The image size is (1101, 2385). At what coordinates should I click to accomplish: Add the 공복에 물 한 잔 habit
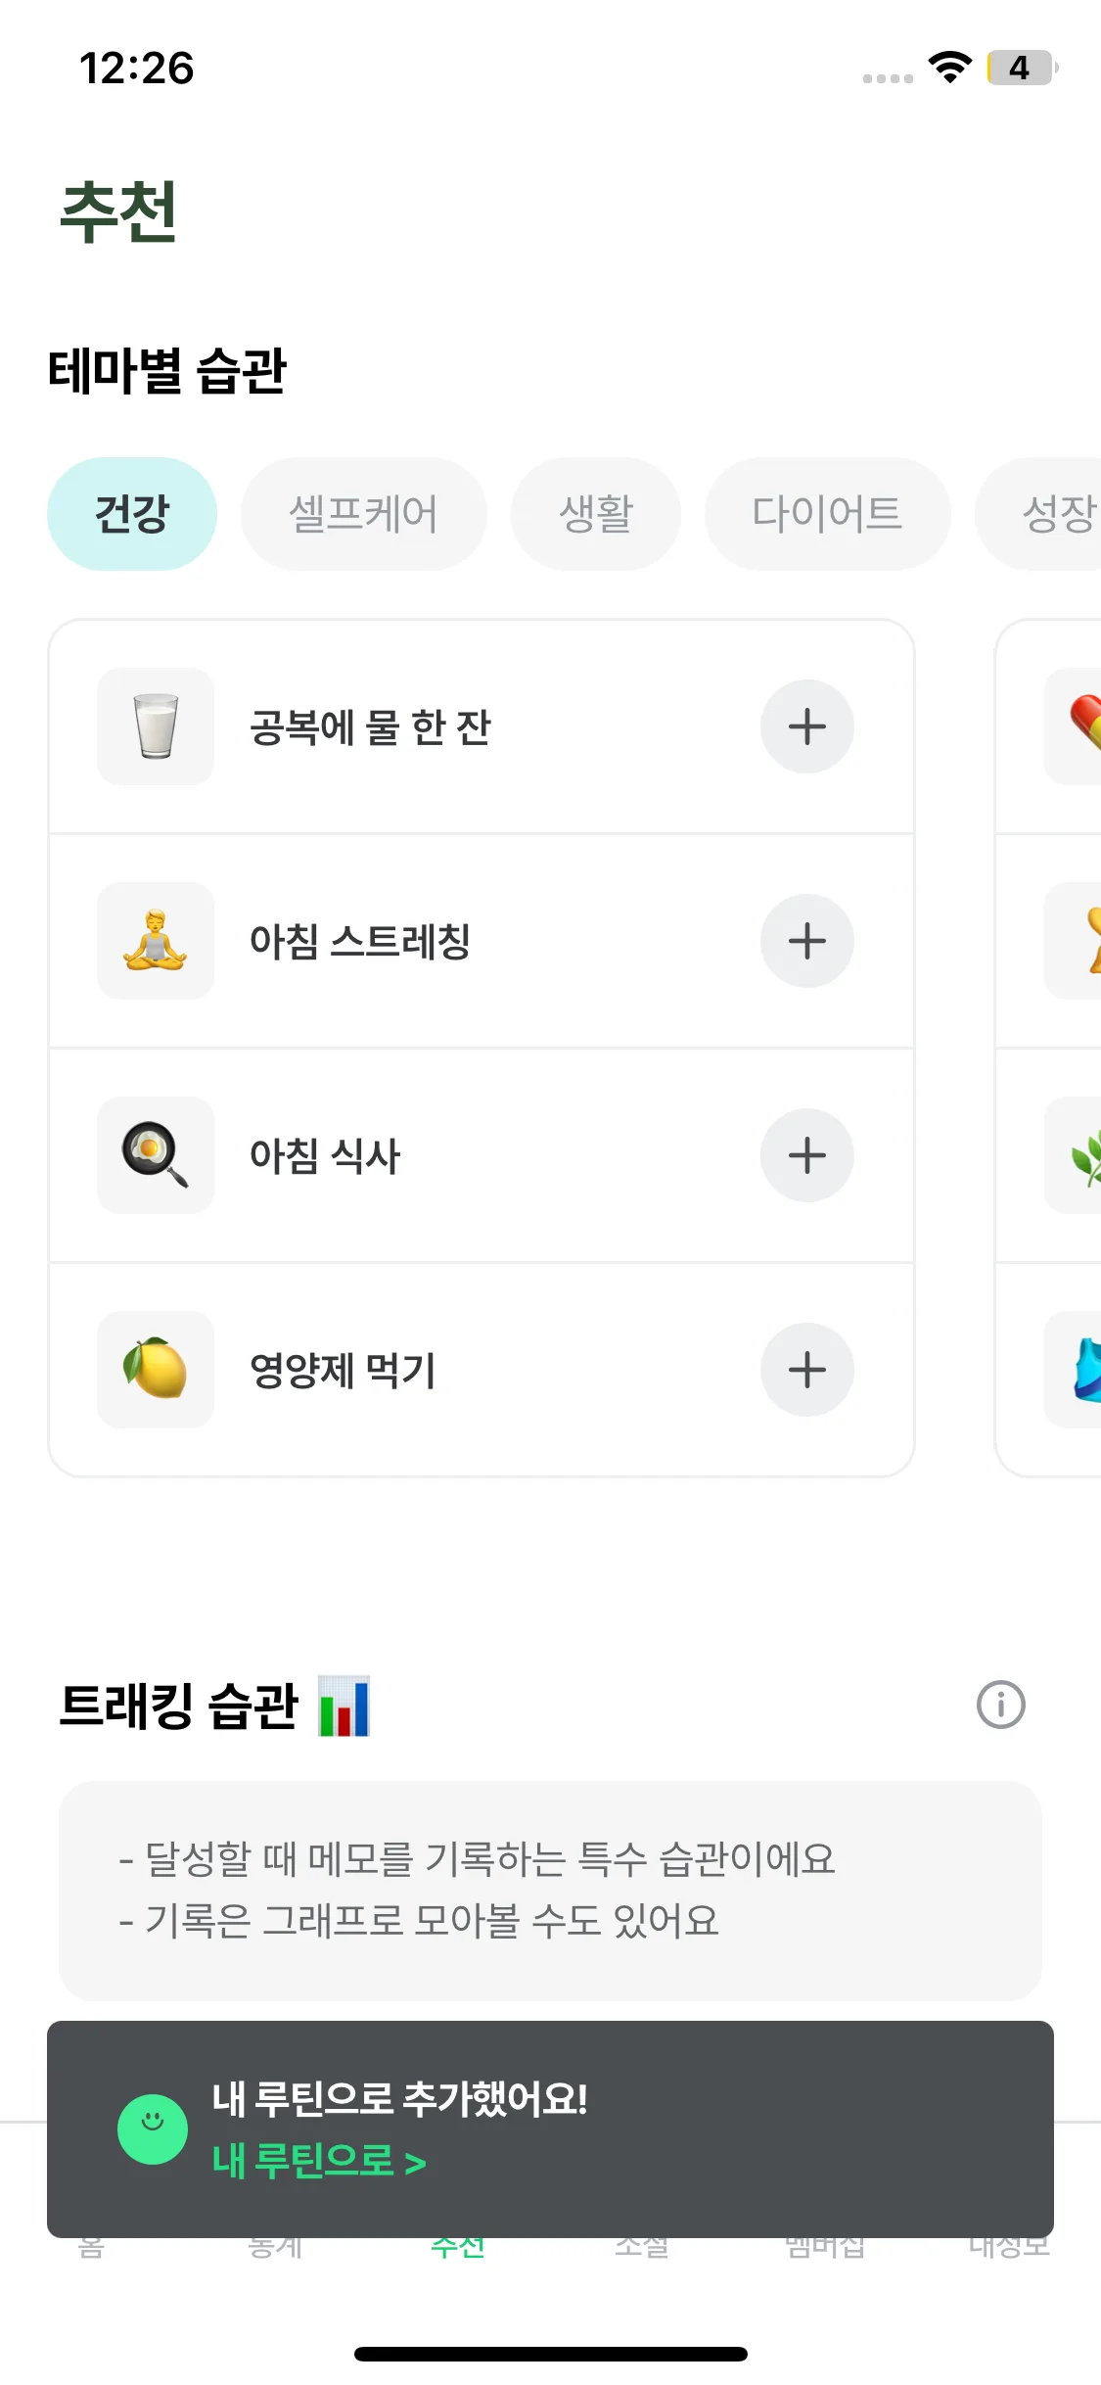tap(806, 726)
